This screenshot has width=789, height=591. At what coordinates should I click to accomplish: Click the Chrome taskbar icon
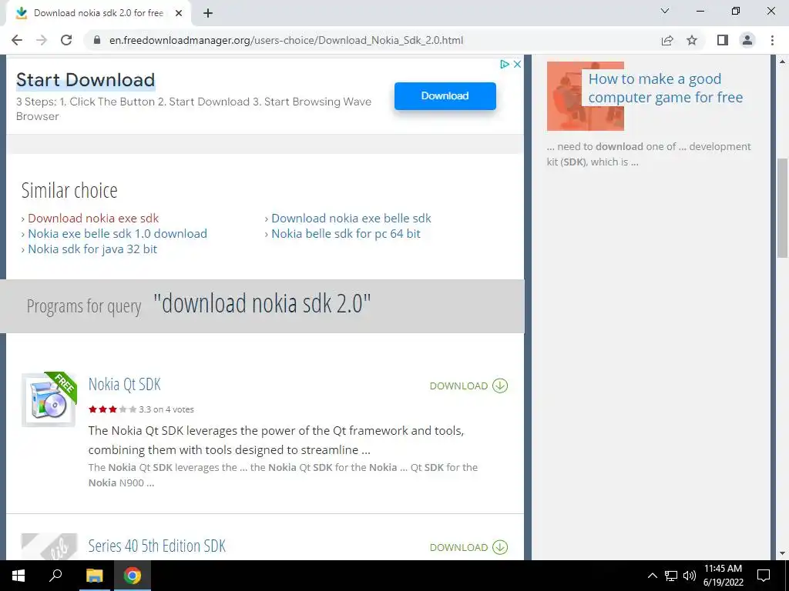(x=133, y=576)
